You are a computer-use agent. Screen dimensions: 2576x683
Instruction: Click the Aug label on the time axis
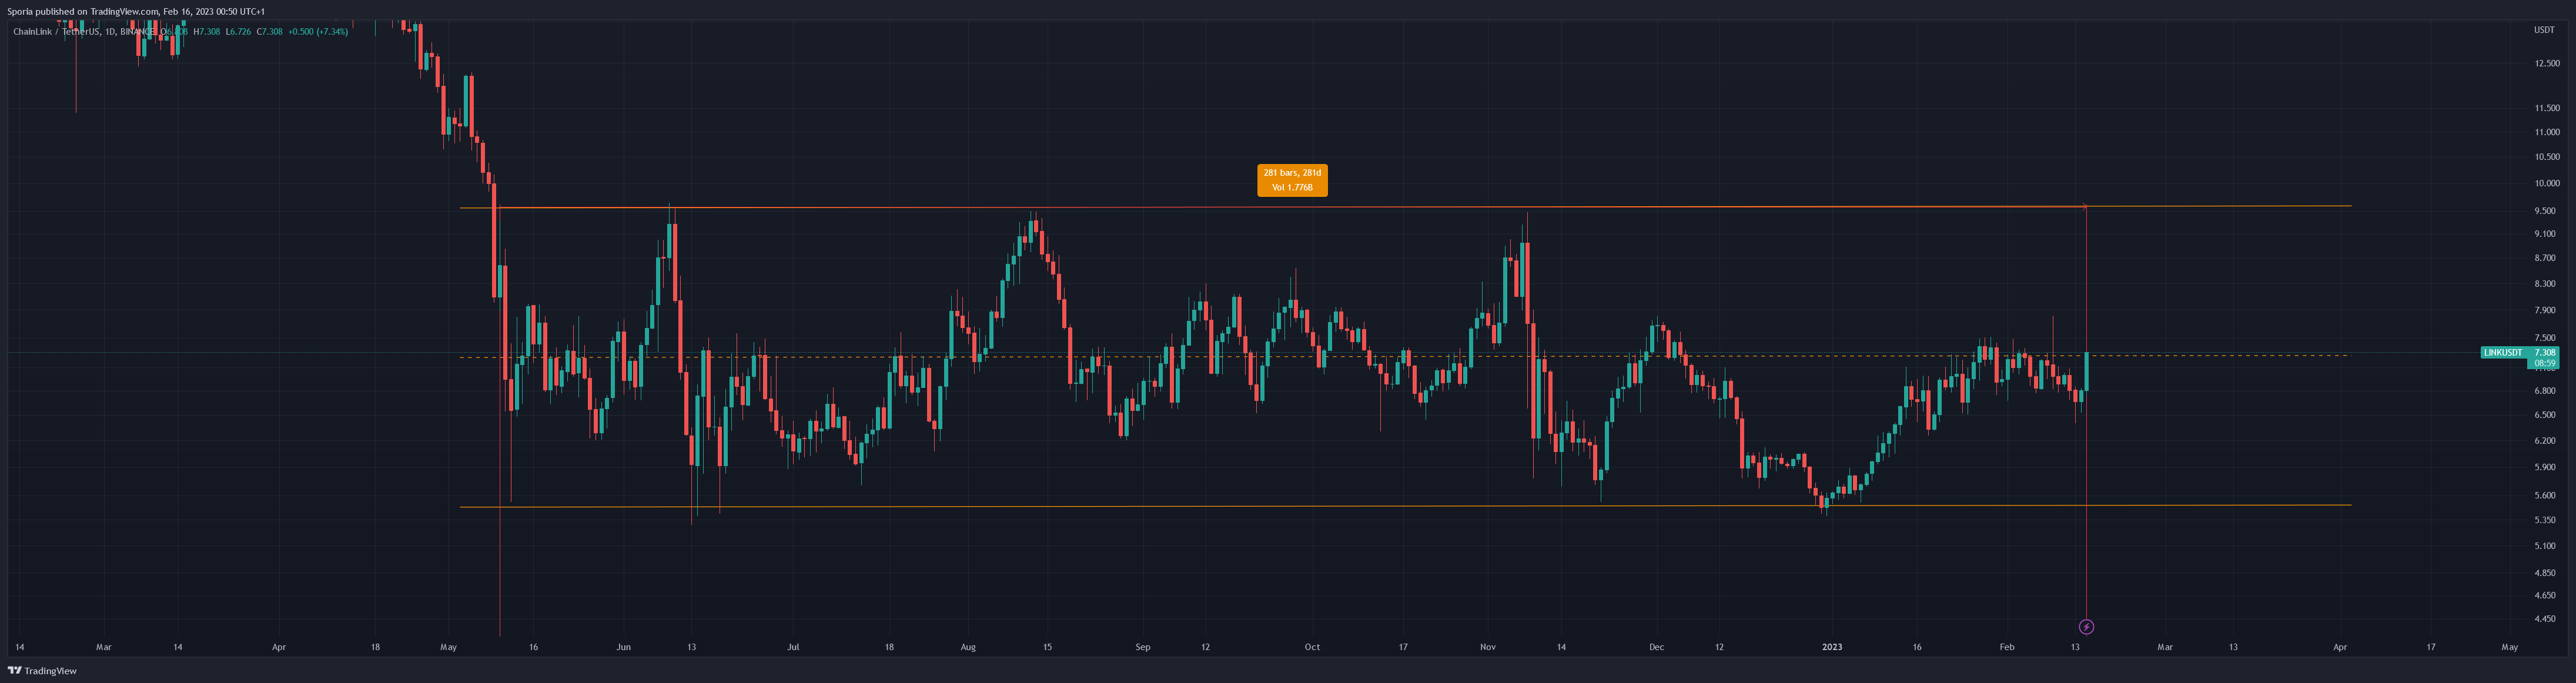(x=968, y=647)
